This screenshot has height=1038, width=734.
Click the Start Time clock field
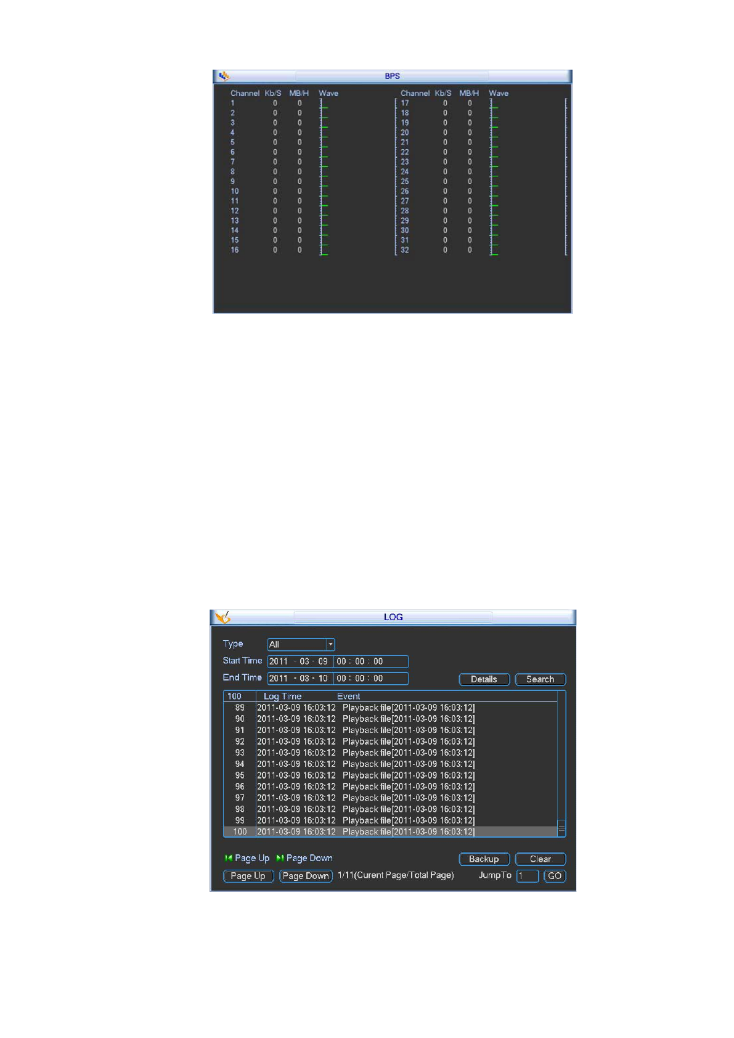[x=370, y=661]
